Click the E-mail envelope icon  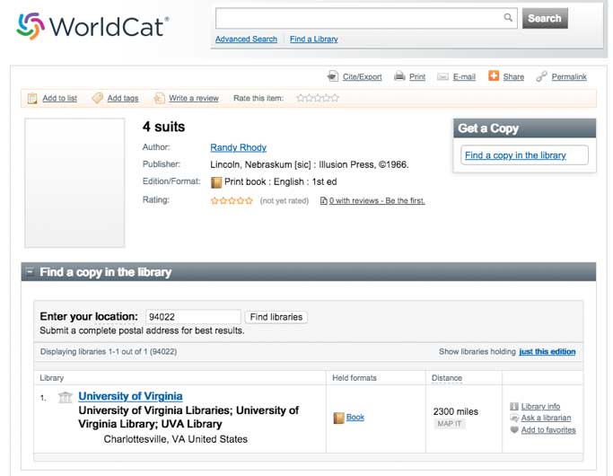point(442,76)
